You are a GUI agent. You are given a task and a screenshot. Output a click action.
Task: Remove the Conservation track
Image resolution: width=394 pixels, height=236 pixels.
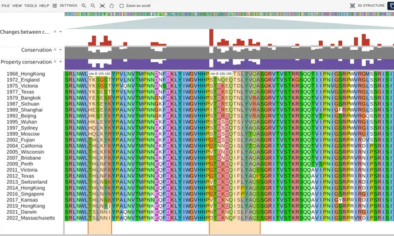click(x=55, y=50)
